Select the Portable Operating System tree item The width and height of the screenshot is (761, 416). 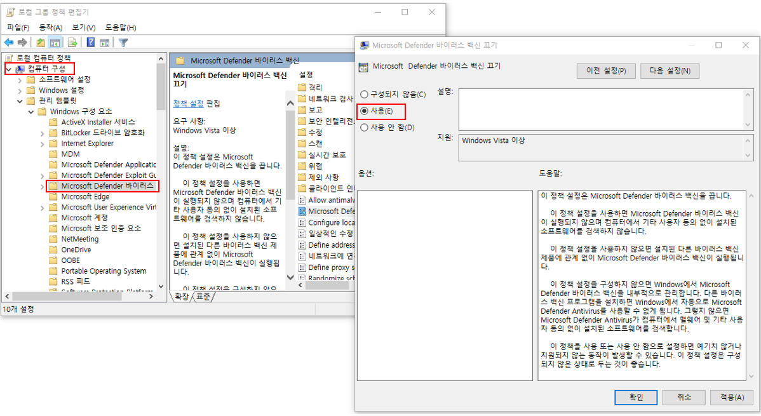[x=104, y=271]
